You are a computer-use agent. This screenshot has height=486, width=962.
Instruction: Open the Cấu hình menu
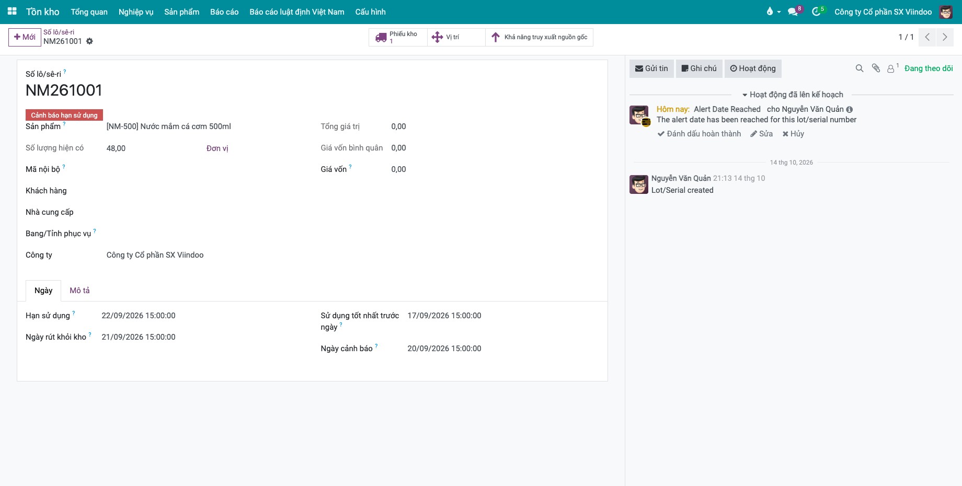click(371, 11)
